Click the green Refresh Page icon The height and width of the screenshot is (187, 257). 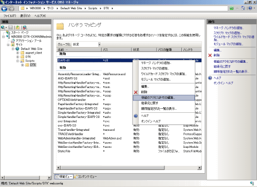coord(232,8)
